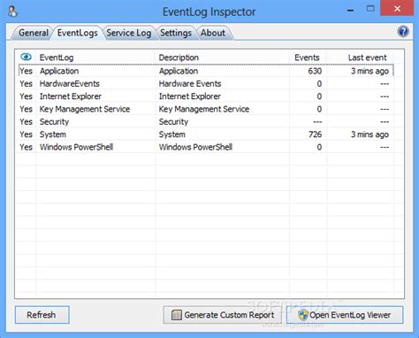Open the Service Log tab
Image resolution: width=419 pixels, height=338 pixels.
tap(129, 33)
